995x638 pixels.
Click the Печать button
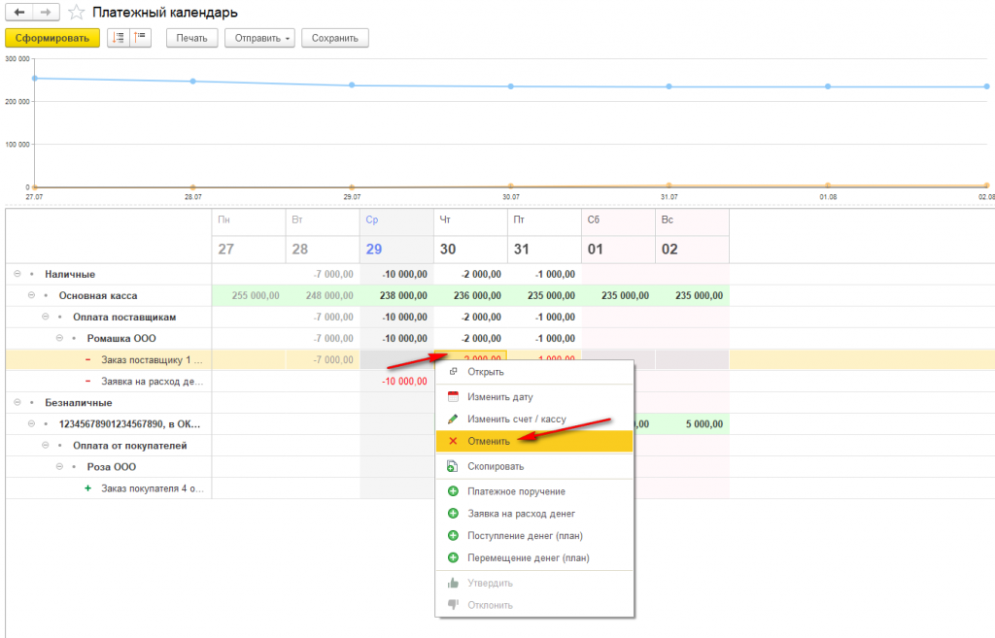(191, 38)
